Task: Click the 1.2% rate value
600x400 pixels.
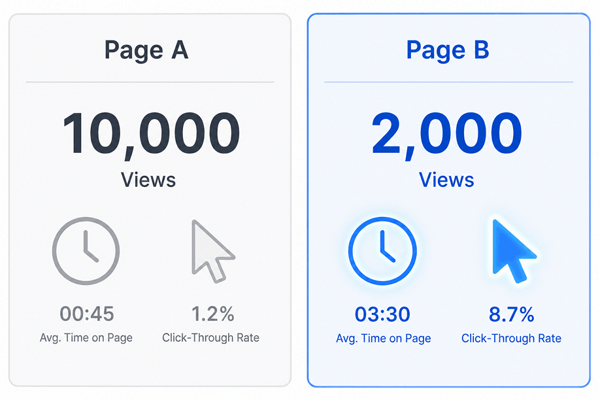Action: click(x=213, y=314)
